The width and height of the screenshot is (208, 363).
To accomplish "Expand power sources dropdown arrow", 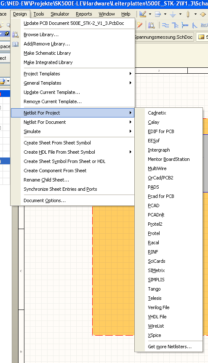I will [x=180, y=14].
